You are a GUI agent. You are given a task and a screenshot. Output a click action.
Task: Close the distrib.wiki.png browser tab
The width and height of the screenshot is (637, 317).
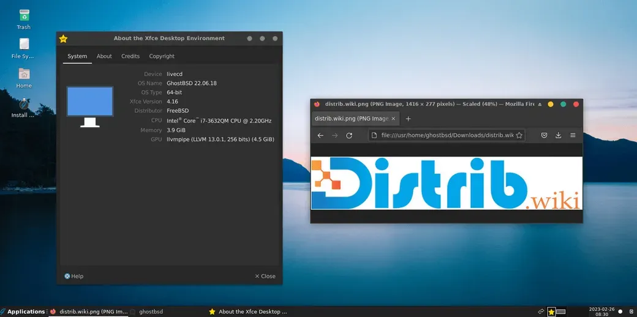393,119
